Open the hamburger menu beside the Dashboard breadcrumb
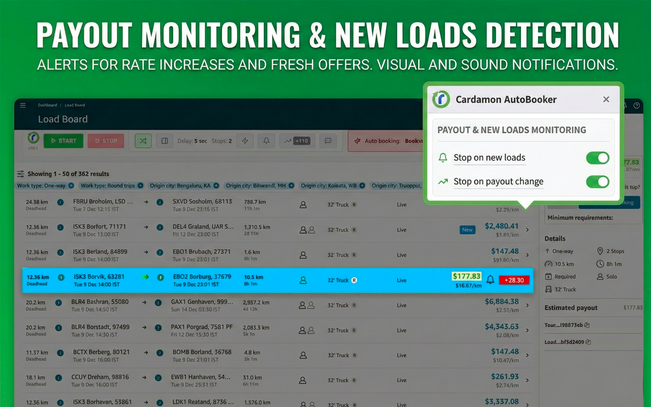Screen dimensions: 651x407 pos(23,105)
